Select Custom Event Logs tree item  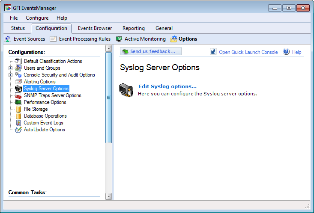pyautogui.click(x=43, y=123)
